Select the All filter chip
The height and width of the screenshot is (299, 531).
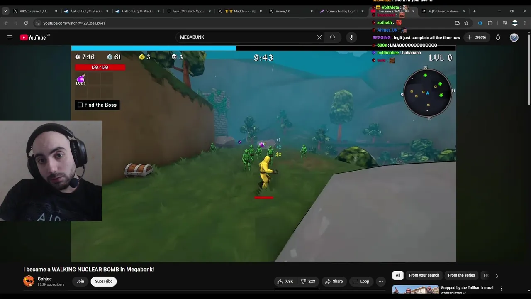pos(398,275)
